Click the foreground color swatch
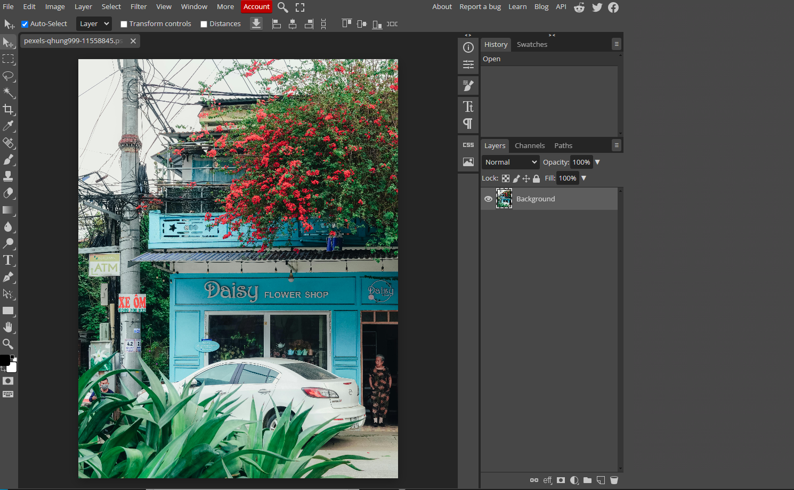The image size is (794, 490). tap(5, 360)
